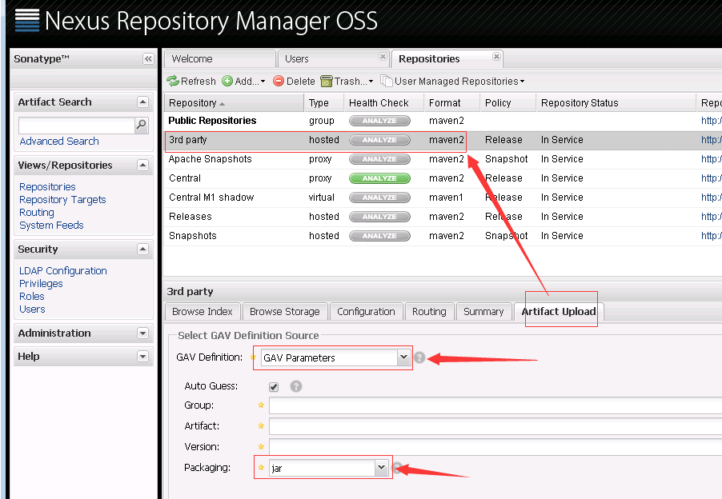This screenshot has height=499, width=722.
Task: Expand the Administration panel
Action: [x=142, y=333]
